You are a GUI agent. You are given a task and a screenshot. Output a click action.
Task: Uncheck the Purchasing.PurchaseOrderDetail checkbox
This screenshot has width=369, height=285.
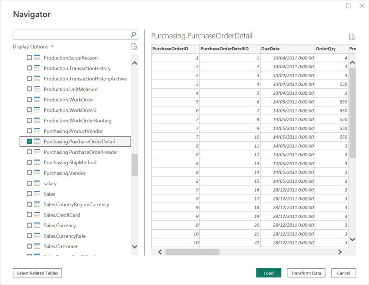pos(29,142)
